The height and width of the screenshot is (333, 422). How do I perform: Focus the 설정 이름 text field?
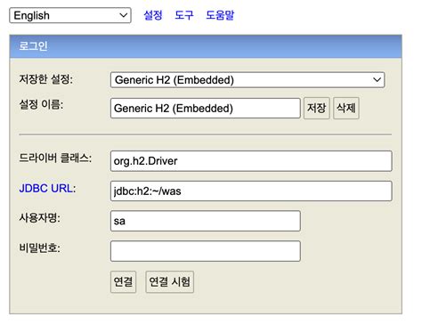[206, 109]
